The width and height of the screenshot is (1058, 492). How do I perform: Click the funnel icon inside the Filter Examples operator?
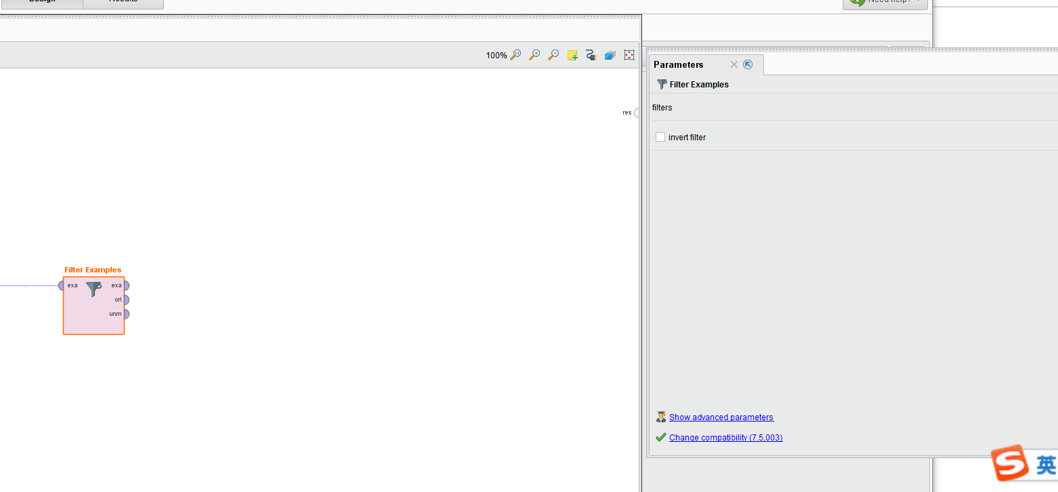tap(93, 289)
